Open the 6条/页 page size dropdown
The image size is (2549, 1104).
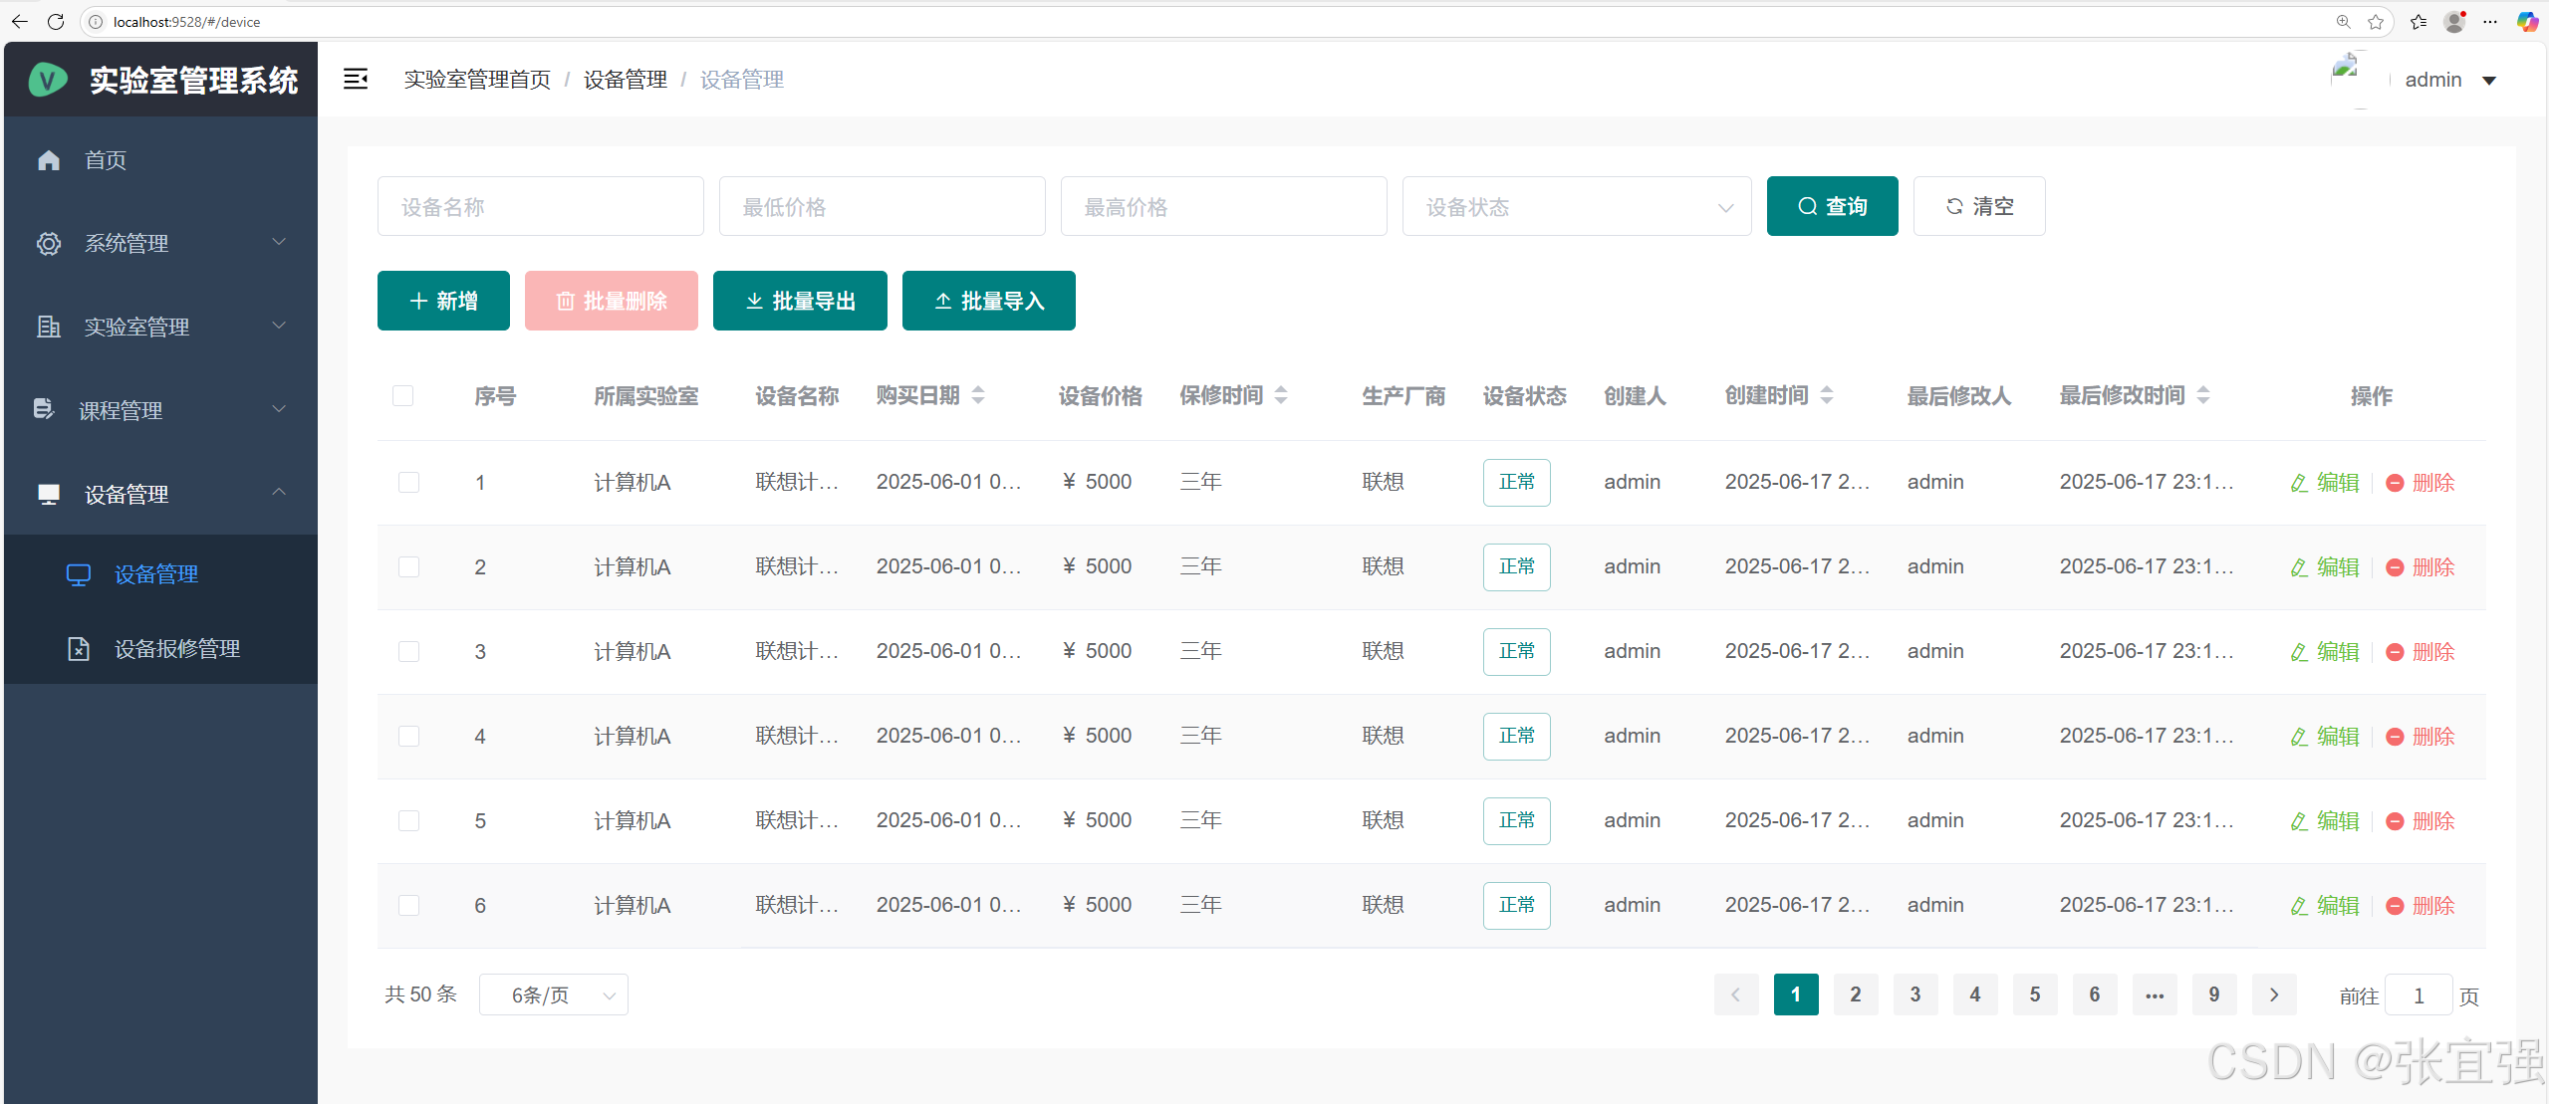pyautogui.click(x=554, y=994)
